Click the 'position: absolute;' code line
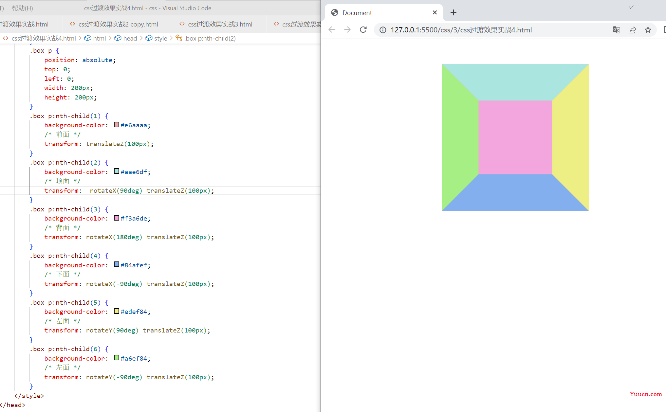 point(80,60)
